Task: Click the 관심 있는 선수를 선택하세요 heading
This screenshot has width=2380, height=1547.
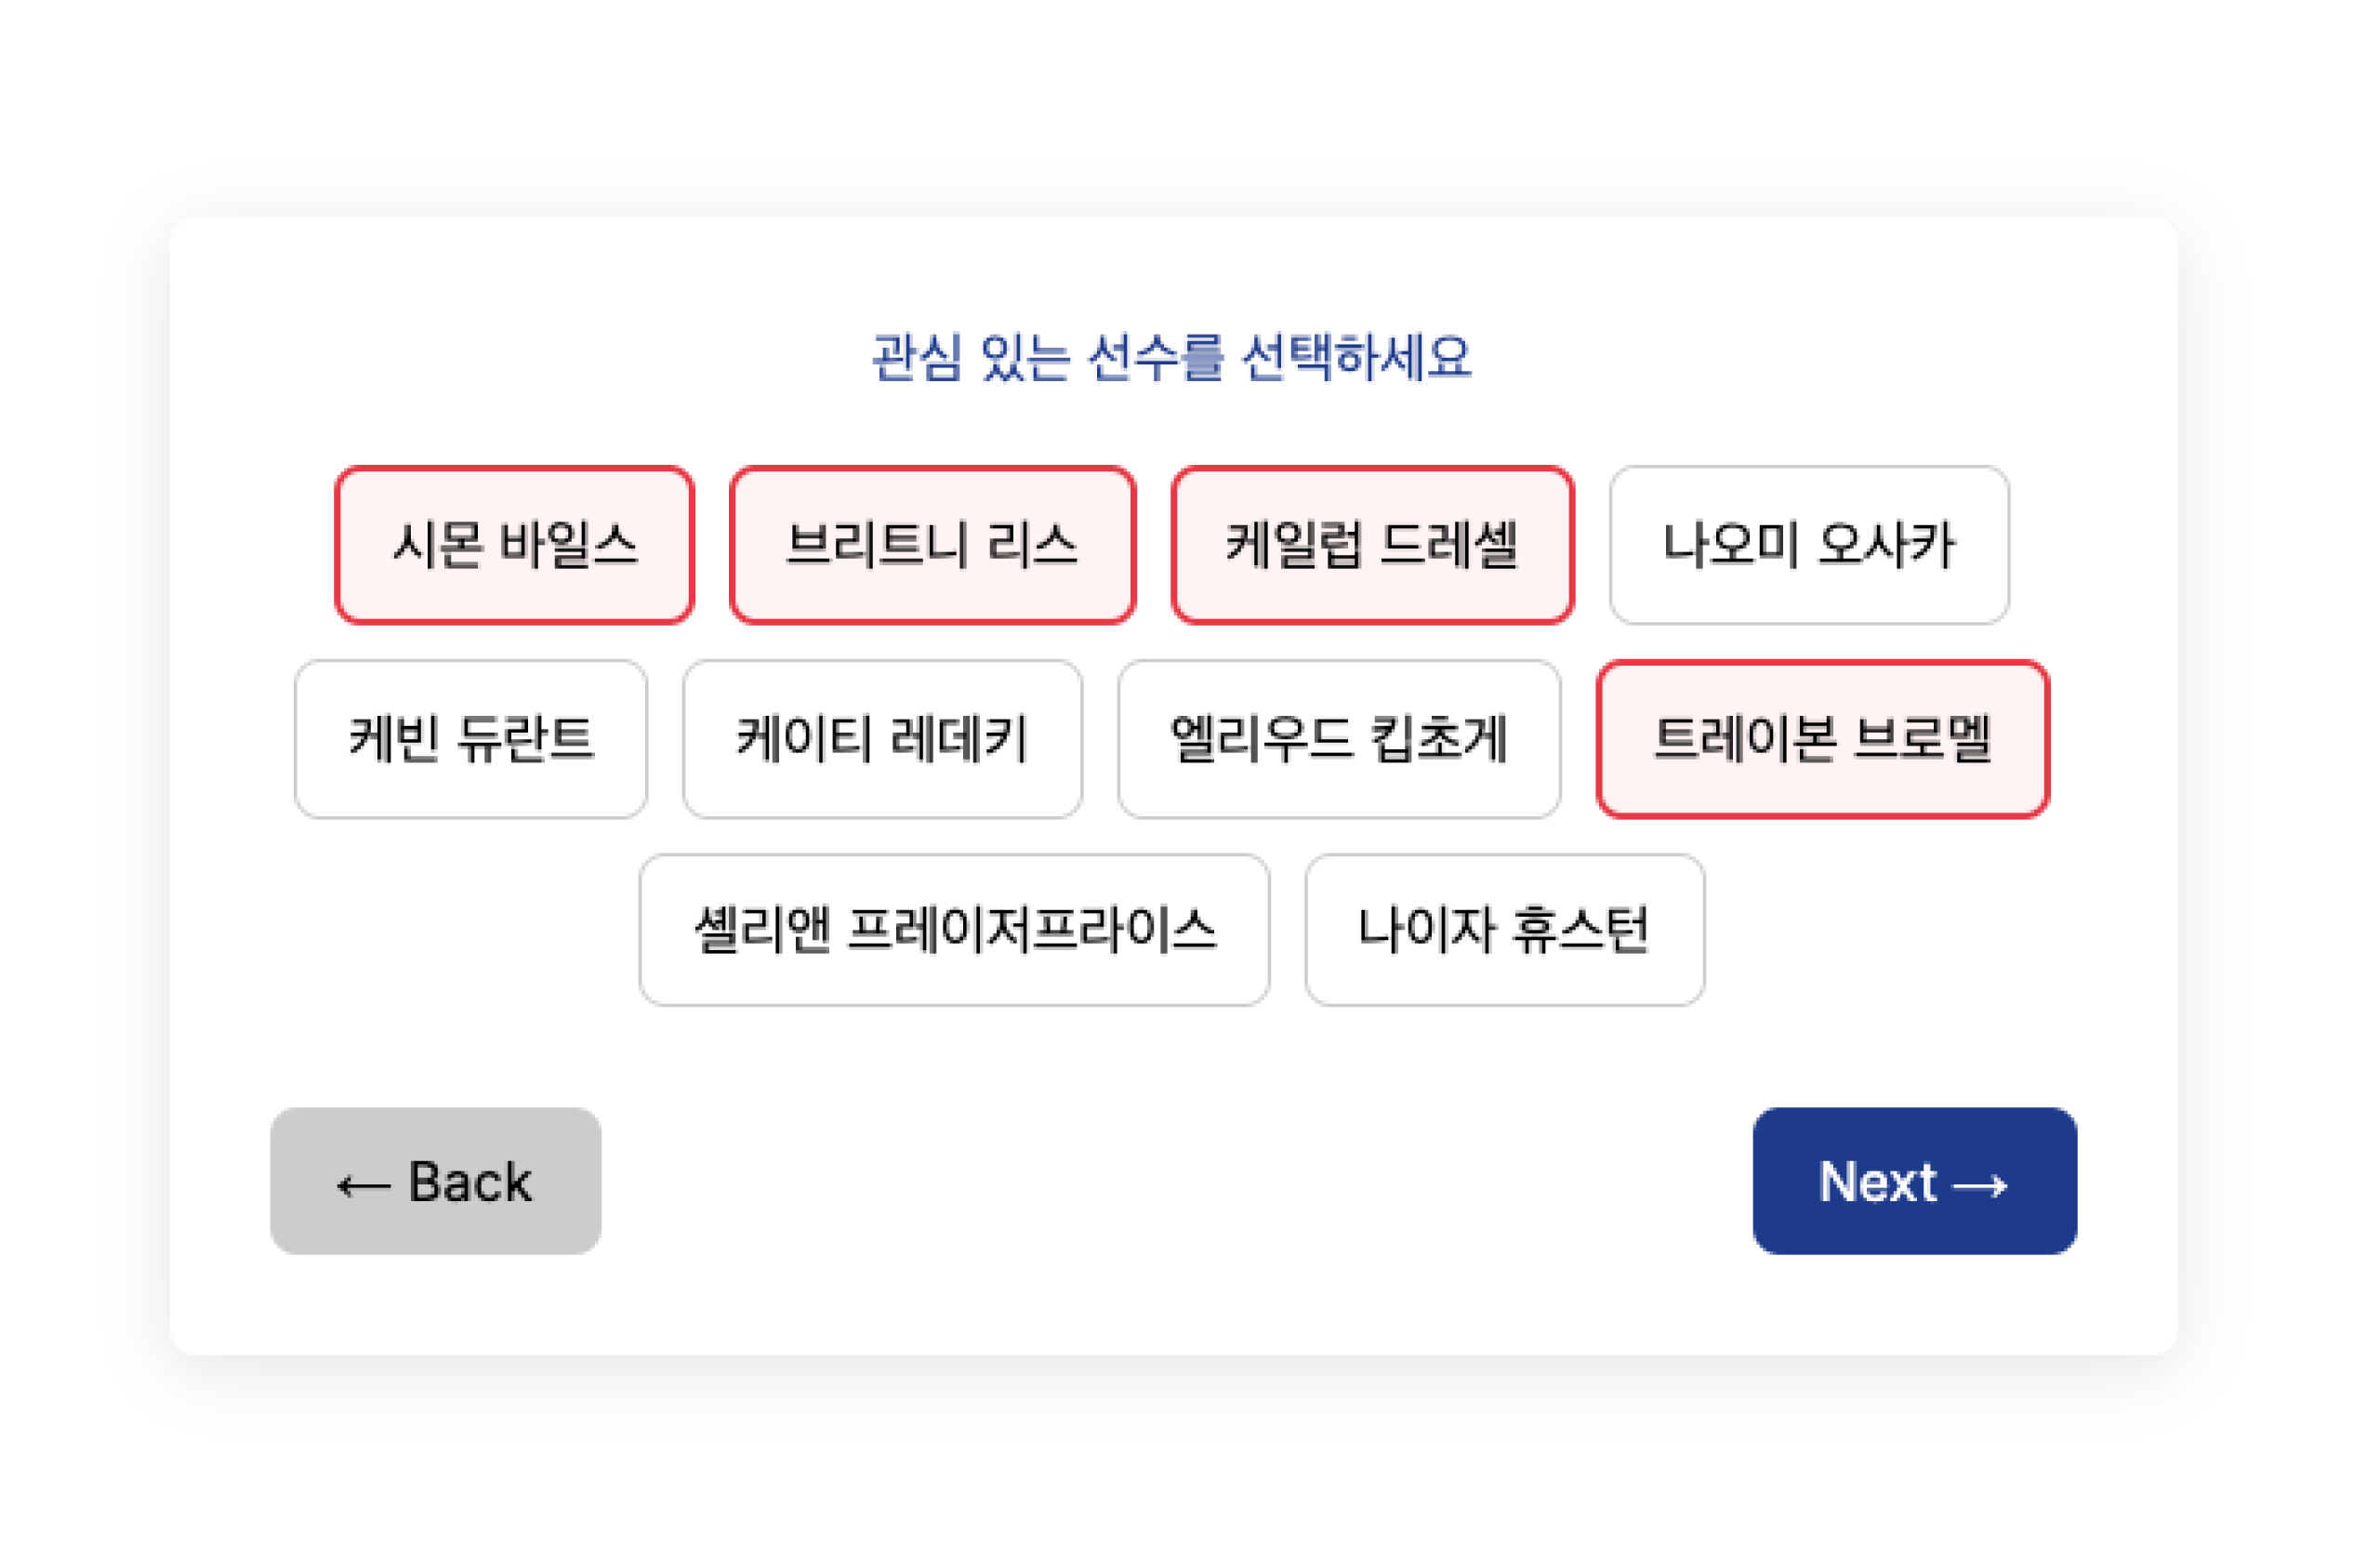Action: click(x=1172, y=357)
